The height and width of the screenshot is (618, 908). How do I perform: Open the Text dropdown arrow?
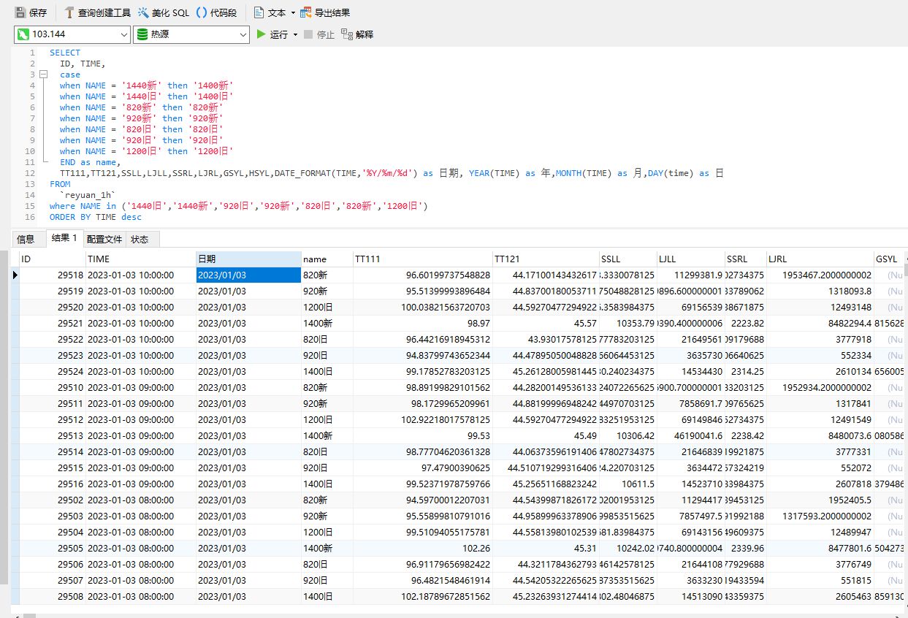tap(293, 12)
